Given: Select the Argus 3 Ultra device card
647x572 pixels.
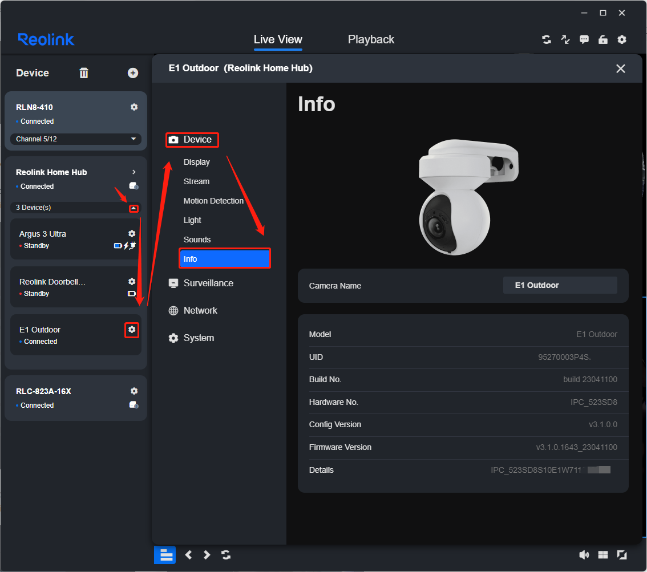Looking at the screenshot, I should coord(76,239).
